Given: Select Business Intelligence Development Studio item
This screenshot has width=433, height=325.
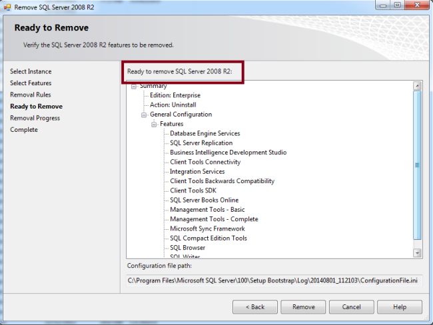Looking at the screenshot, I should pyautogui.click(x=228, y=153).
